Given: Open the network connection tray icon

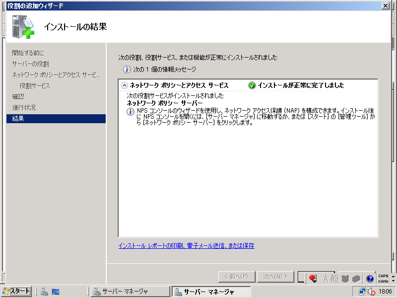Looking at the screenshot, I should [x=362, y=292].
